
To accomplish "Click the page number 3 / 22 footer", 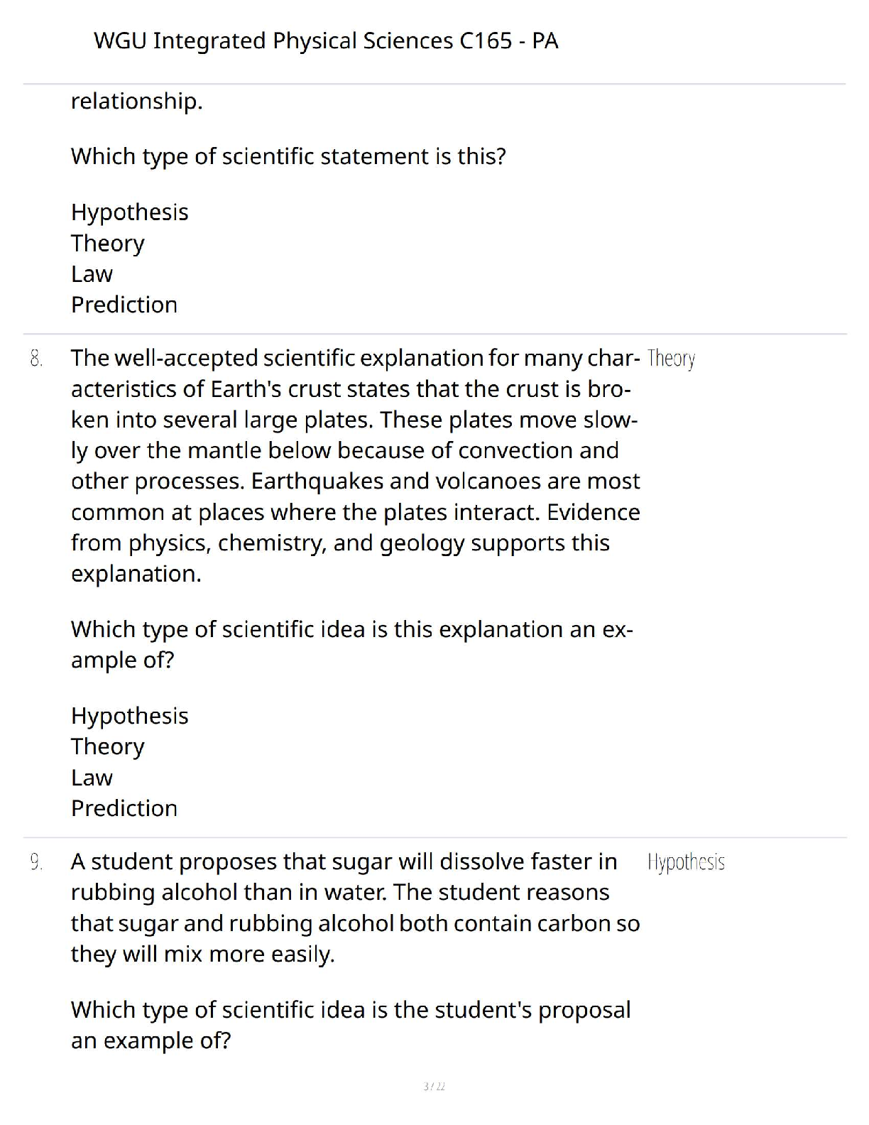I will tap(434, 1087).
